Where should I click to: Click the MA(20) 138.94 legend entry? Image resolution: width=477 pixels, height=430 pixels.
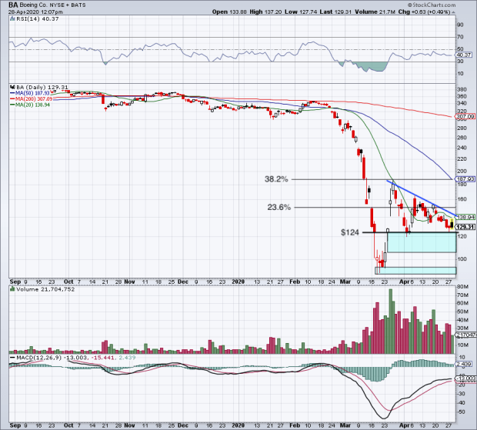pyautogui.click(x=30, y=105)
